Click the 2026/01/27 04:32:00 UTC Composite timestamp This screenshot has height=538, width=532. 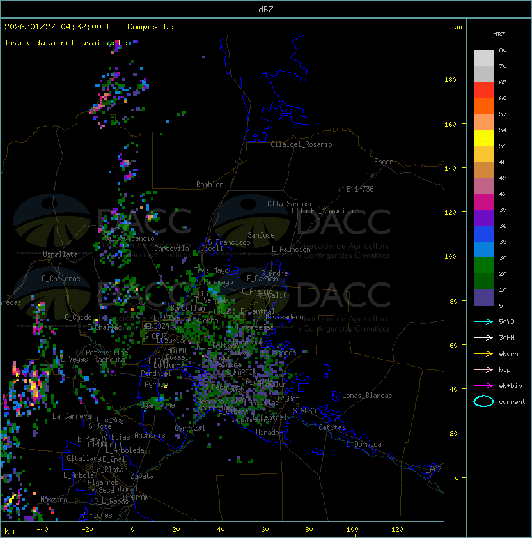[x=89, y=27]
